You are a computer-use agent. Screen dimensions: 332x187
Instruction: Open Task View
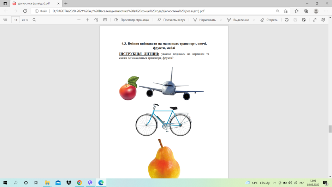pyautogui.click(x=36, y=182)
